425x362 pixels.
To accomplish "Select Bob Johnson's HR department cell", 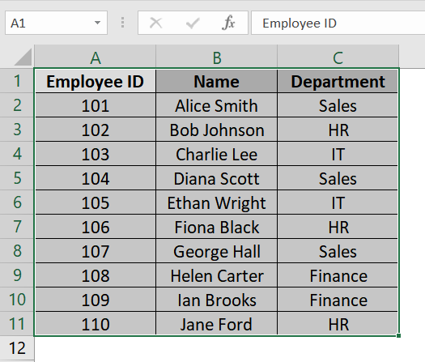I will (x=338, y=130).
